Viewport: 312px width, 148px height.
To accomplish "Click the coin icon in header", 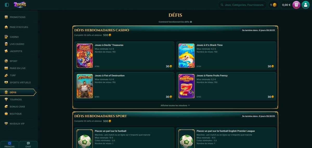I will pyautogui.click(x=275, y=5).
